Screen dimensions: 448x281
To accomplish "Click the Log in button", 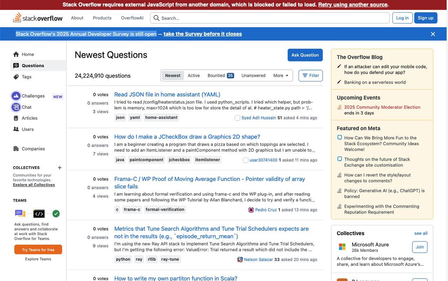I will tap(402, 18).
